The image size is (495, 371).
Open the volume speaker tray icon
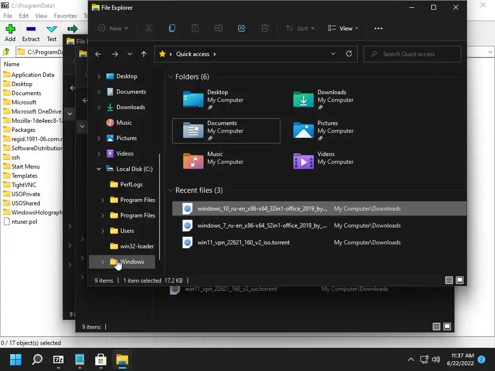pos(436,359)
